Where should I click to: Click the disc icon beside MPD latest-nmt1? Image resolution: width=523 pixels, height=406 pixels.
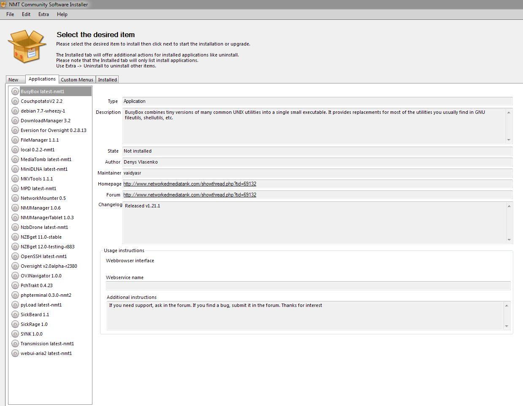pos(15,188)
